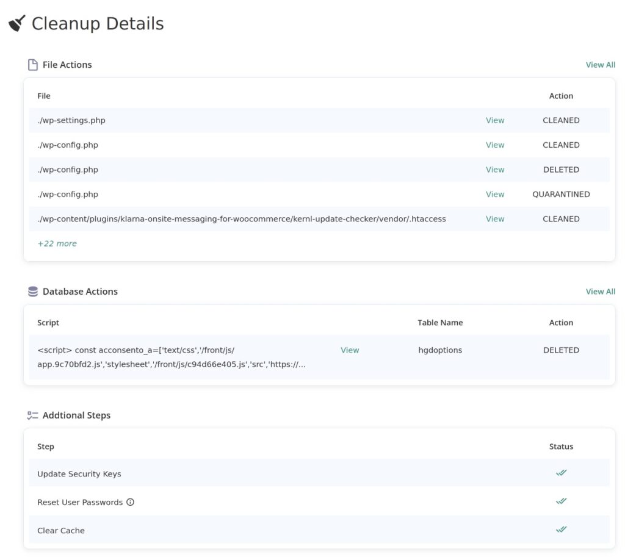
Task: Click the Step column header
Action: click(45, 447)
